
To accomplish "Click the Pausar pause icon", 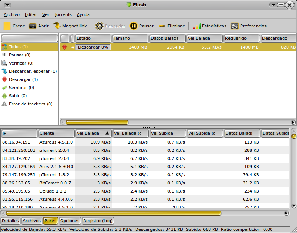I will [133, 26].
